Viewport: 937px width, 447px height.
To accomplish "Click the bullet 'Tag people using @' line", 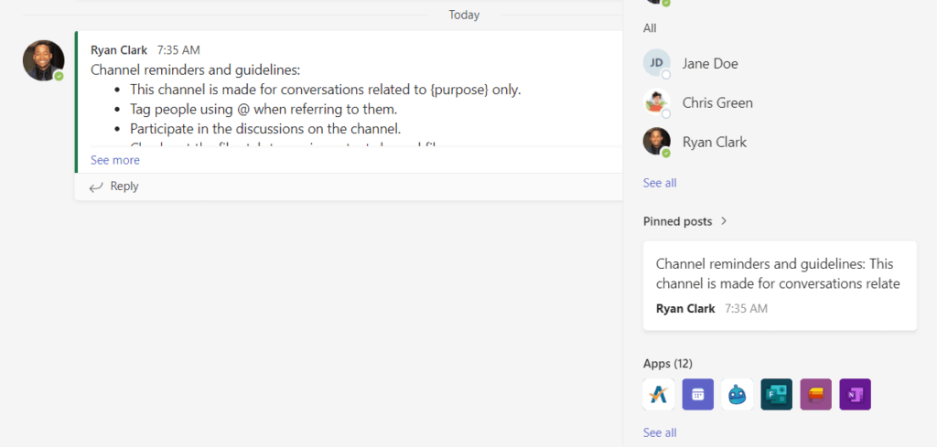I will click(x=264, y=109).
